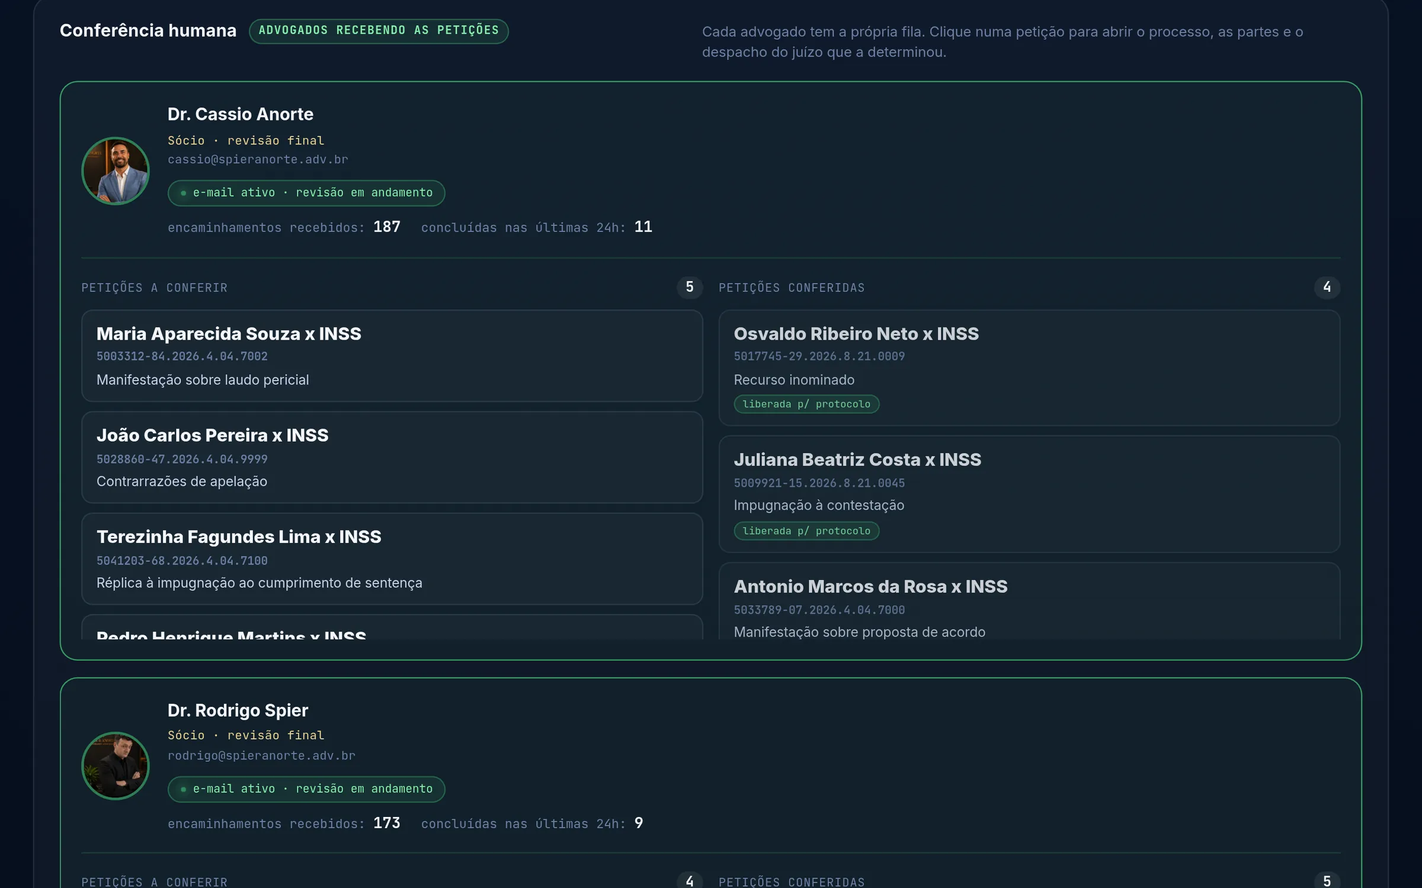Screen dimensions: 1422x888
Task: Click Dr. Rodrigo Spier's profile photo
Action: [116, 766]
